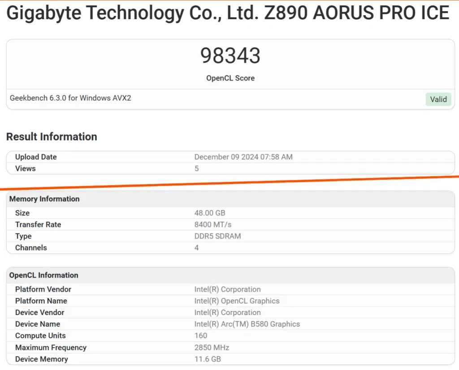This screenshot has width=459, height=370.
Task: Click the Compute Units label
Action: pos(40,336)
